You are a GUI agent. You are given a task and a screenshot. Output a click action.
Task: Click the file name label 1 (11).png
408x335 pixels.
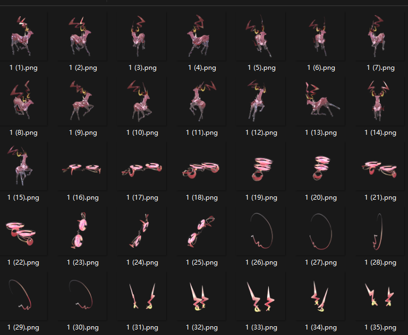[x=202, y=133]
